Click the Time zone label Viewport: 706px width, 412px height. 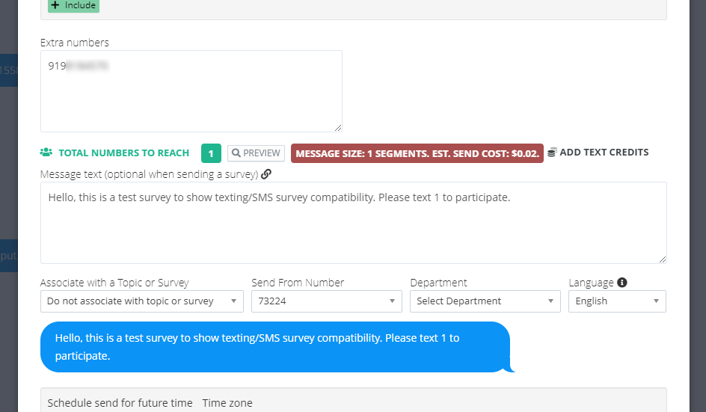(227, 403)
